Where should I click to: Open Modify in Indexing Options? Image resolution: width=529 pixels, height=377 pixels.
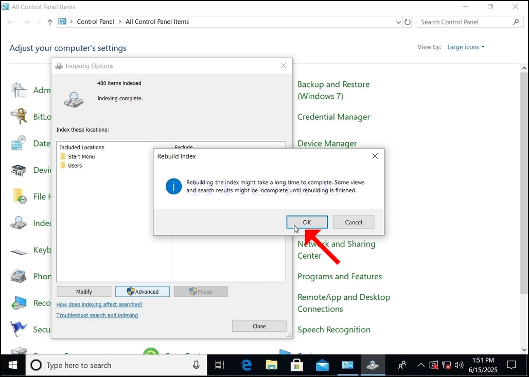[84, 292]
